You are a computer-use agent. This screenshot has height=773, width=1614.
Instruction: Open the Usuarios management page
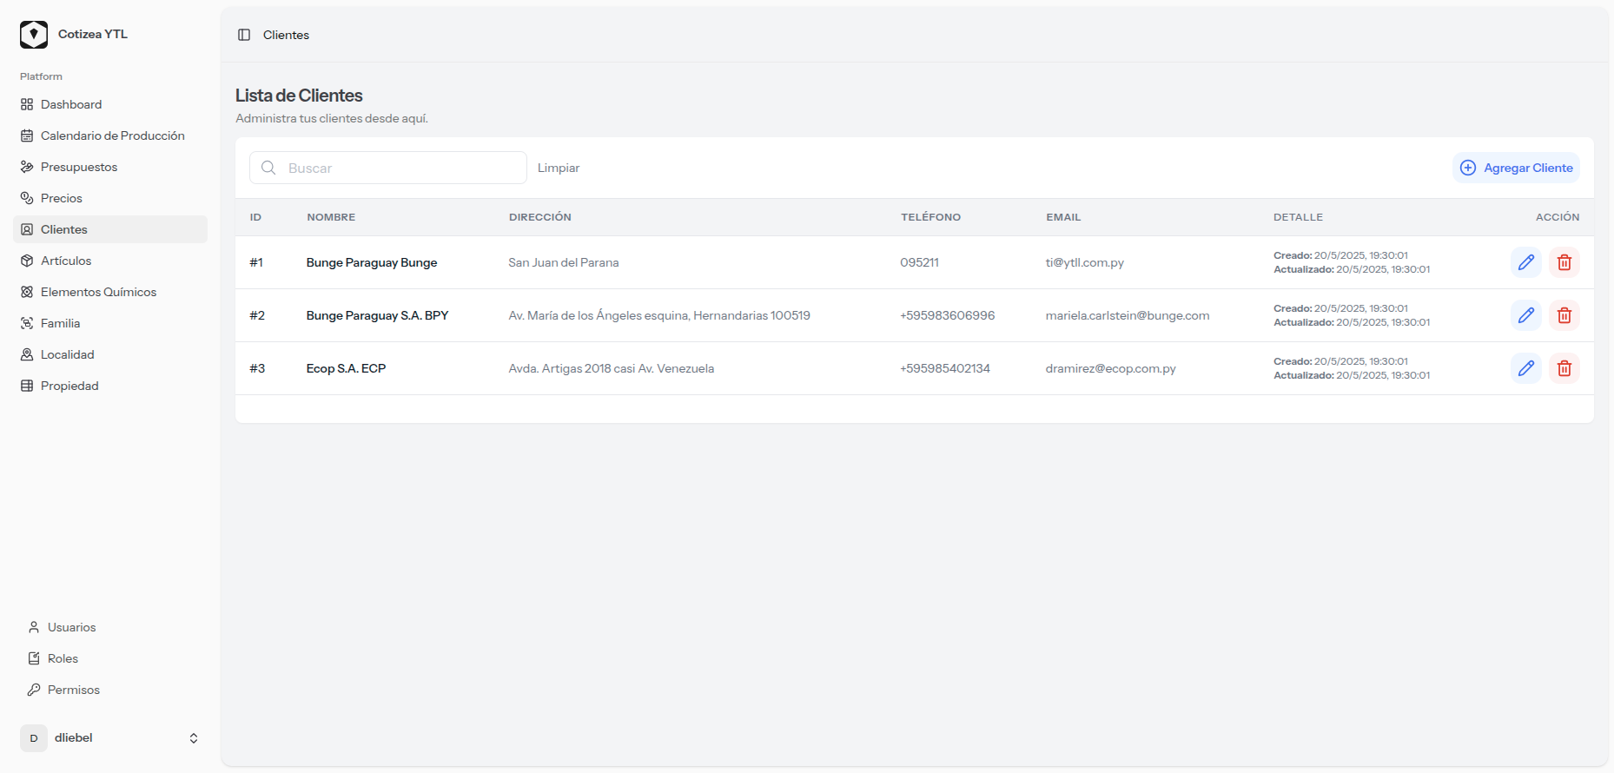click(x=71, y=627)
